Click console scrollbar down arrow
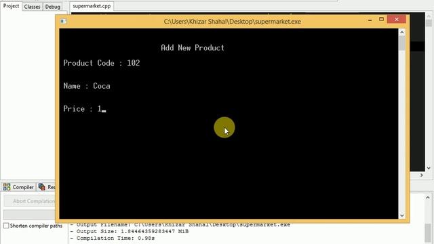 [402, 216]
